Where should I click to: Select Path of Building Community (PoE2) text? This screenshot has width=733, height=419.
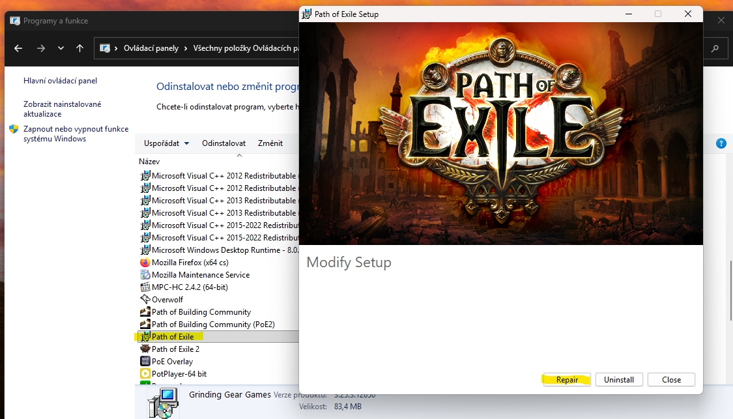click(x=213, y=325)
